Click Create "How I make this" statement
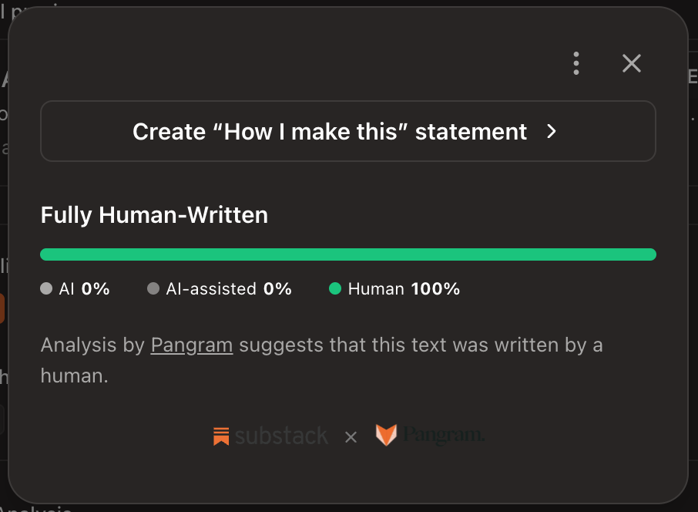 (347, 131)
